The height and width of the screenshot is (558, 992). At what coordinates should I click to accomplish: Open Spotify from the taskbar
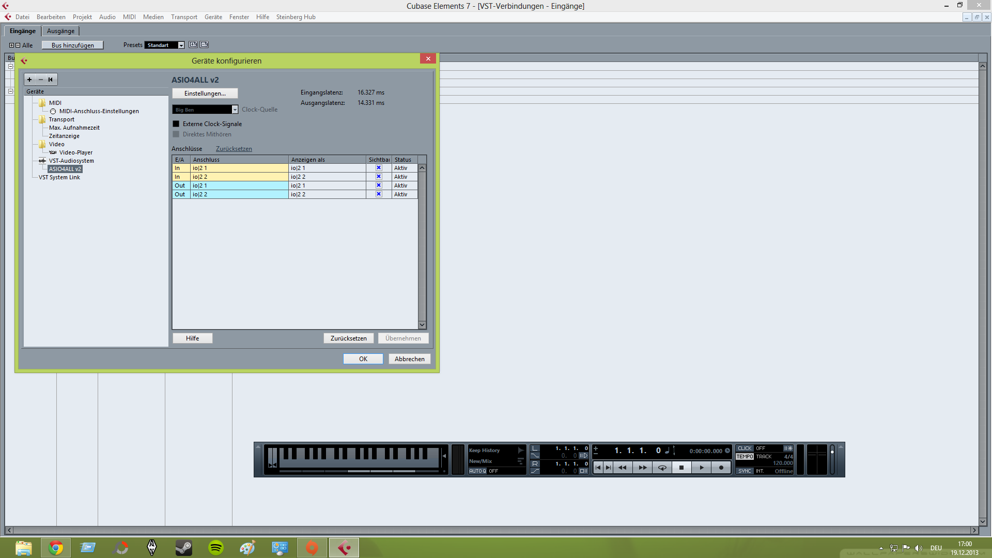(216, 548)
